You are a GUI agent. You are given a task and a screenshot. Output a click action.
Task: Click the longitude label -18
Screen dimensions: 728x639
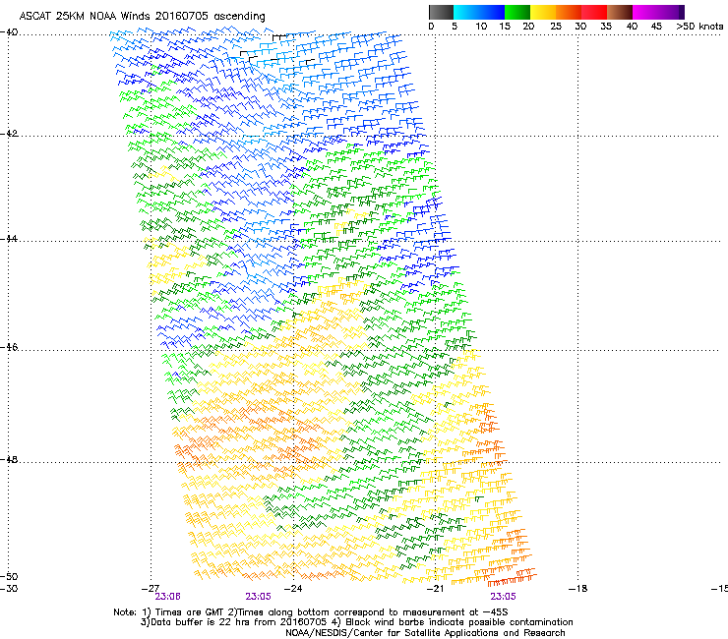click(578, 589)
